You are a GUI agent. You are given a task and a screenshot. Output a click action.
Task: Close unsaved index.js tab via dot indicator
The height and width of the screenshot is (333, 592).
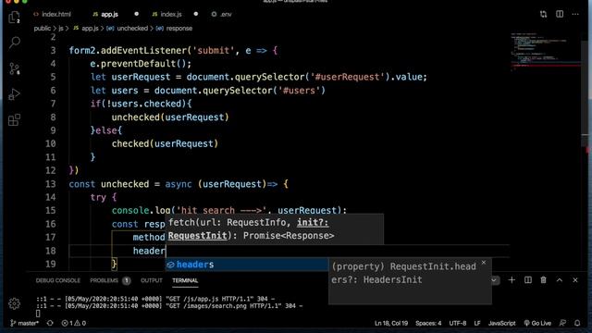[195, 14]
